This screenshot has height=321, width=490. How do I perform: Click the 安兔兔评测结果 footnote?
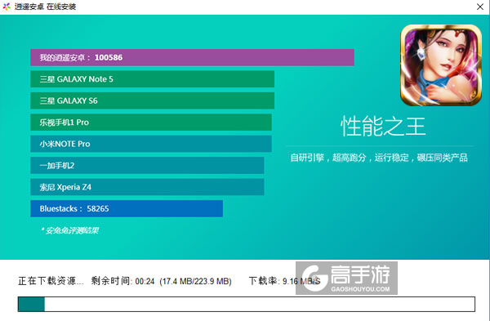coord(70,230)
